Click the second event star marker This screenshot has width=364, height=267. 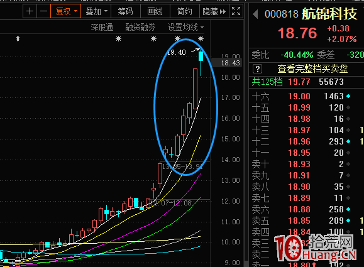point(153,38)
